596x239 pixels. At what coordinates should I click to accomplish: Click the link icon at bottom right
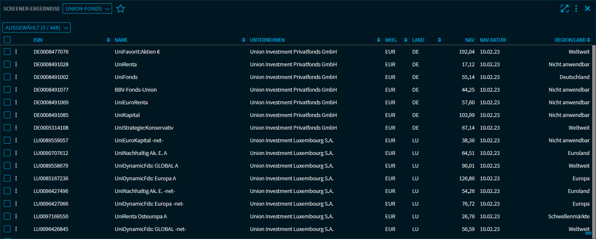[588, 233]
